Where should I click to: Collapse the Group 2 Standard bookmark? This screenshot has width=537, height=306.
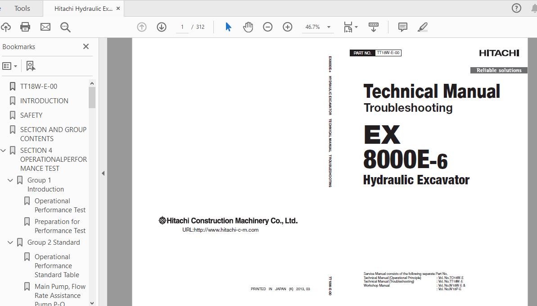pyautogui.click(x=10, y=242)
